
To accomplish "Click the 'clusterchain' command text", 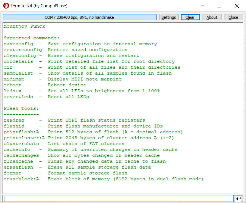I will [21, 144].
